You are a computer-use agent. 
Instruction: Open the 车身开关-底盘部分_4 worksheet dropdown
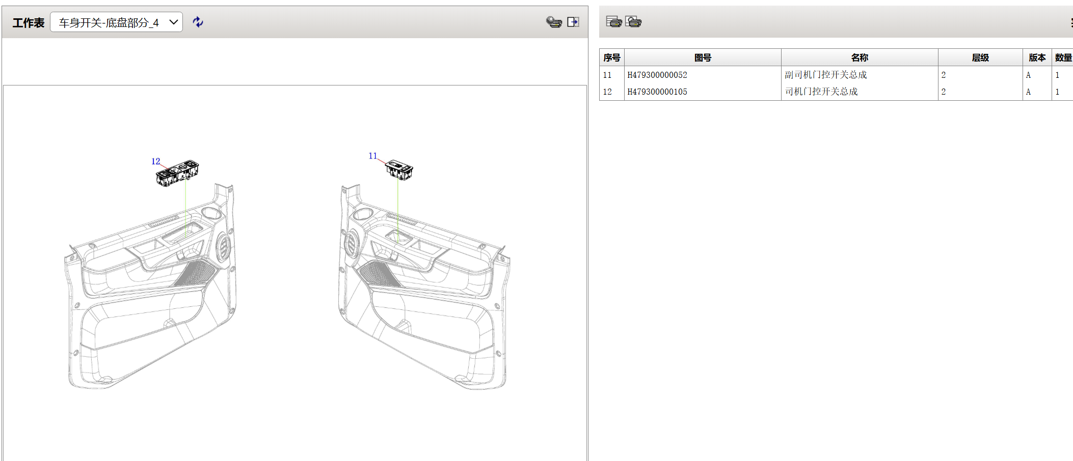pyautogui.click(x=116, y=22)
